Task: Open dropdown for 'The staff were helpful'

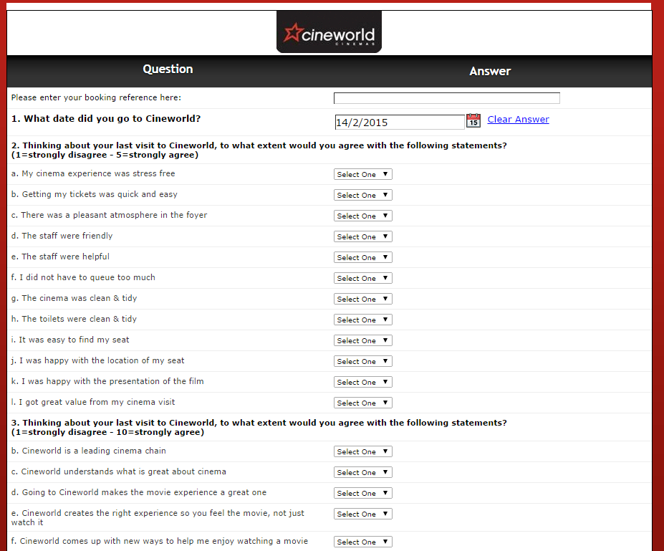Action: point(363,257)
